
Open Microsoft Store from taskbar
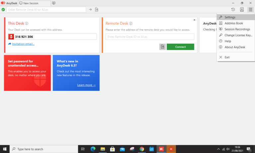tap(112, 149)
